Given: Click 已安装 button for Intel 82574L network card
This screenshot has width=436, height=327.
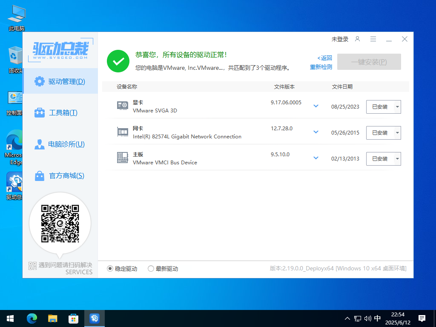Looking at the screenshot, I should tap(380, 133).
